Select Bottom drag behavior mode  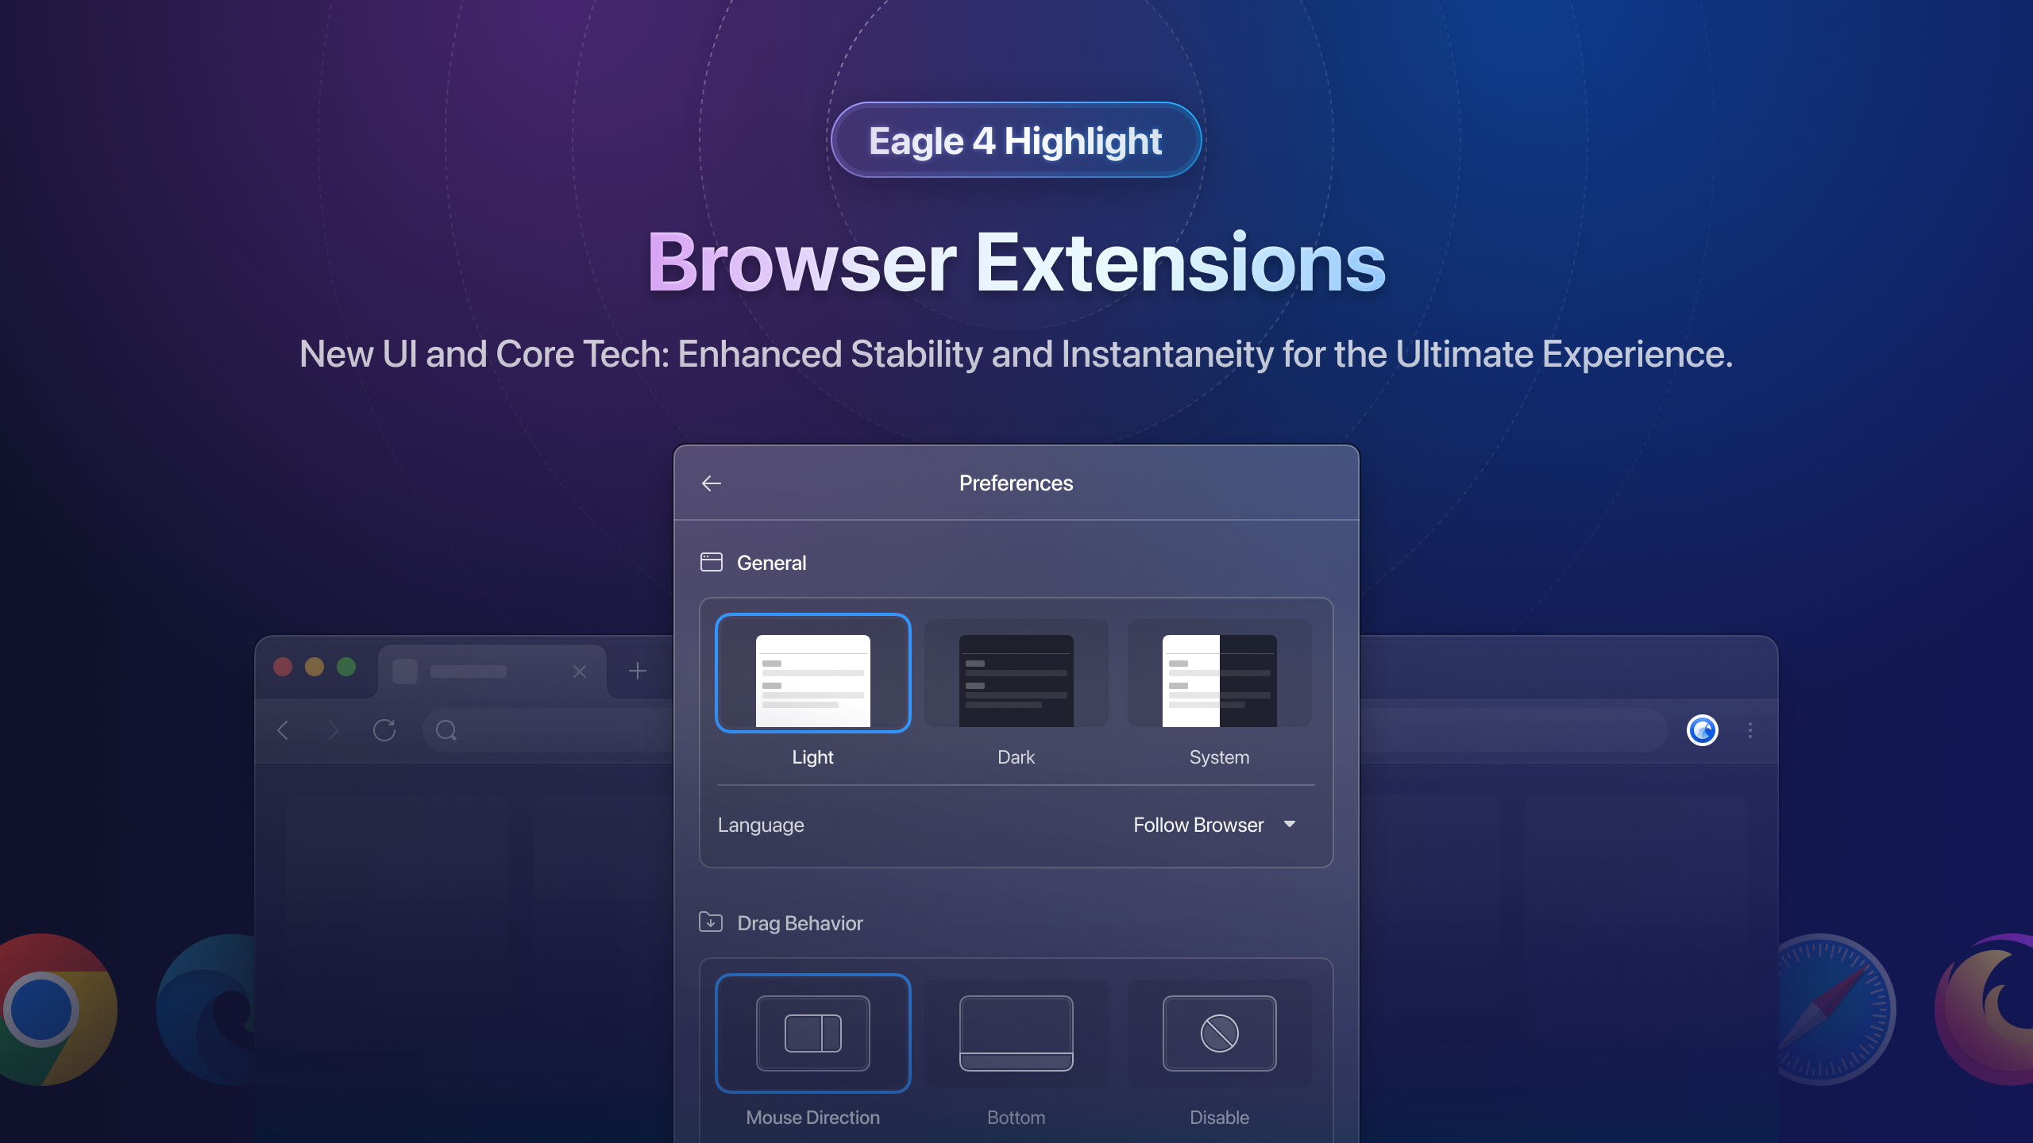pyautogui.click(x=1016, y=1033)
